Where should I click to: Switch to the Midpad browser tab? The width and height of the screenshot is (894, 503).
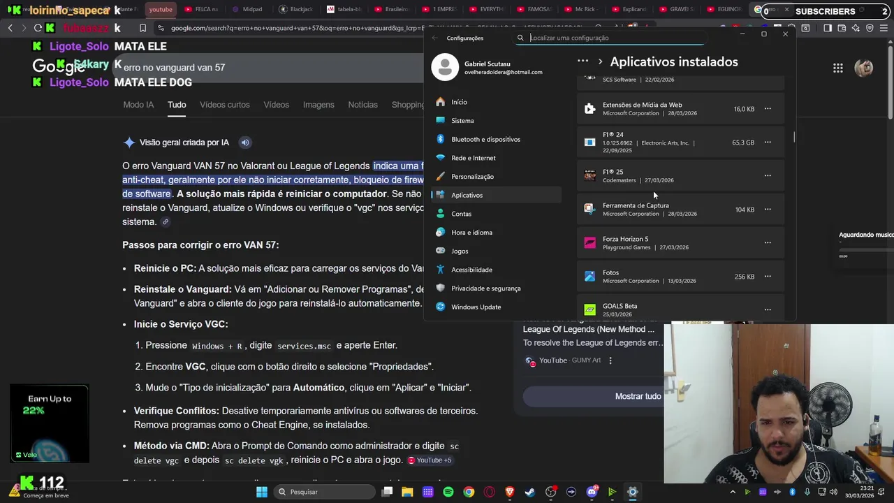coord(248,9)
